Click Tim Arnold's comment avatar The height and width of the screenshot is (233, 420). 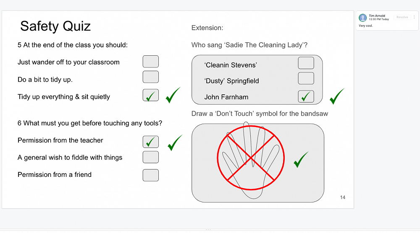click(363, 18)
